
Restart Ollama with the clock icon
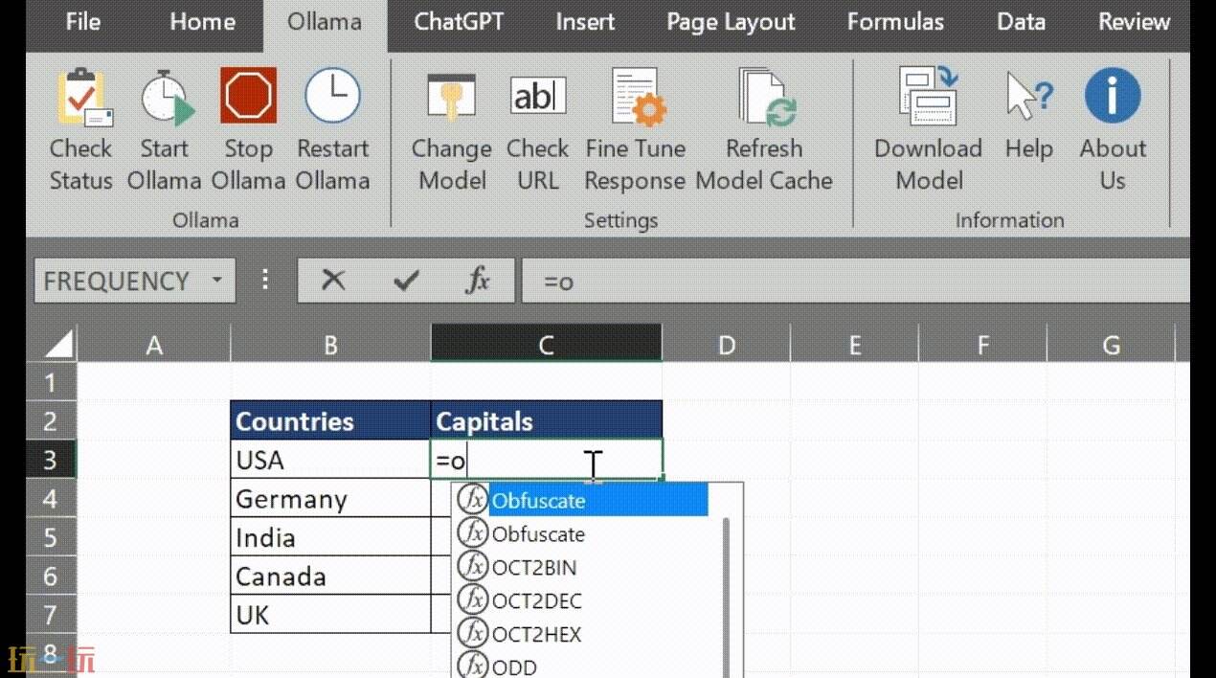point(332,96)
